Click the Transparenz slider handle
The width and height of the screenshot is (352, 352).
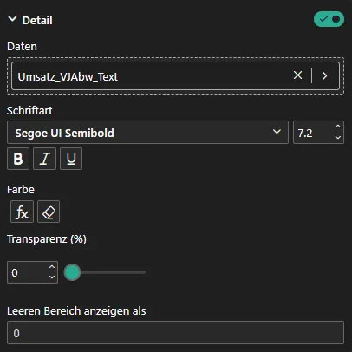click(72, 272)
